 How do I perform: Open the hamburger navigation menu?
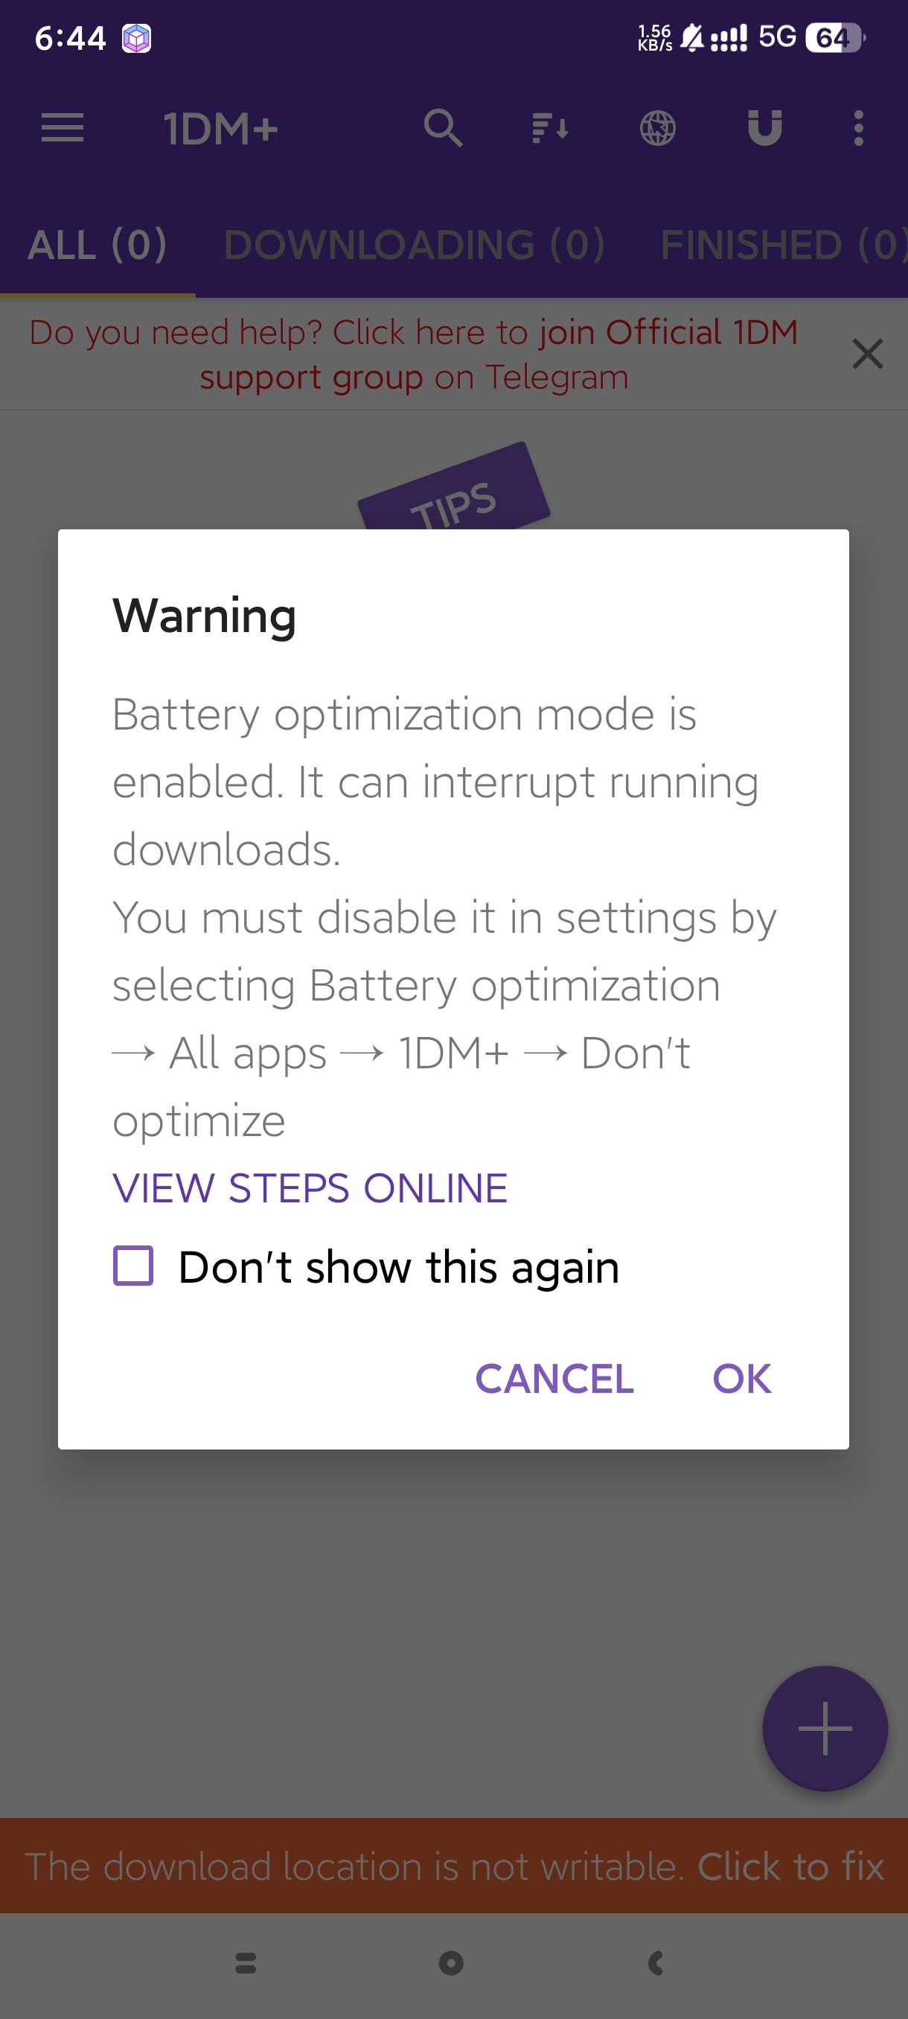[62, 128]
